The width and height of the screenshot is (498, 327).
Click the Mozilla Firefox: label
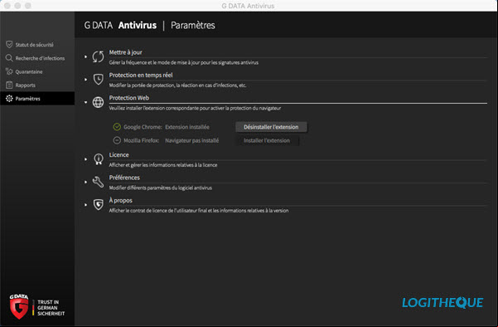142,140
